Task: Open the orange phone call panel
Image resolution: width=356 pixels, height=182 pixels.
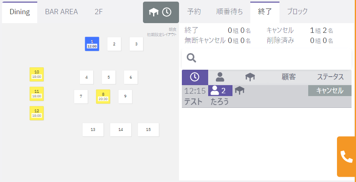Action: point(346,156)
